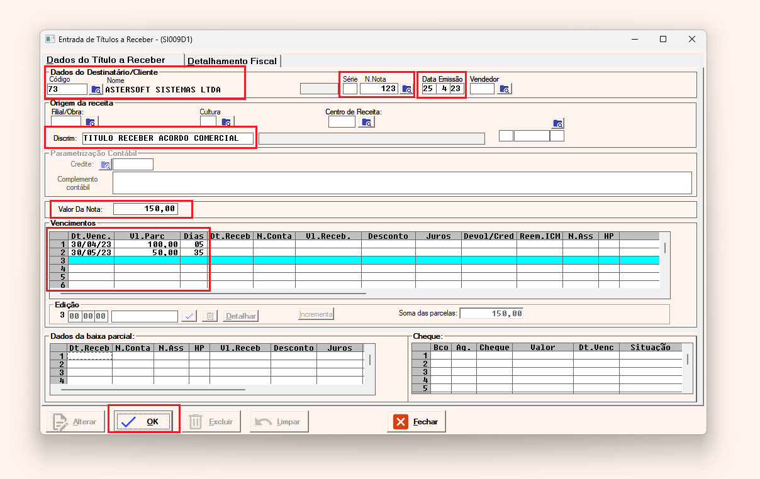Click the Vl.Parc column header
760x479 pixels.
pos(147,236)
